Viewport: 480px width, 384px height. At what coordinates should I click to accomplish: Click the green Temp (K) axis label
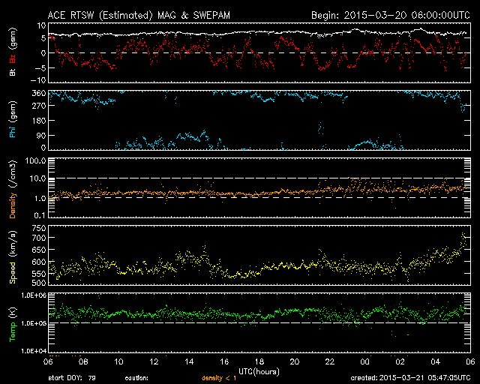pyautogui.click(x=13, y=322)
